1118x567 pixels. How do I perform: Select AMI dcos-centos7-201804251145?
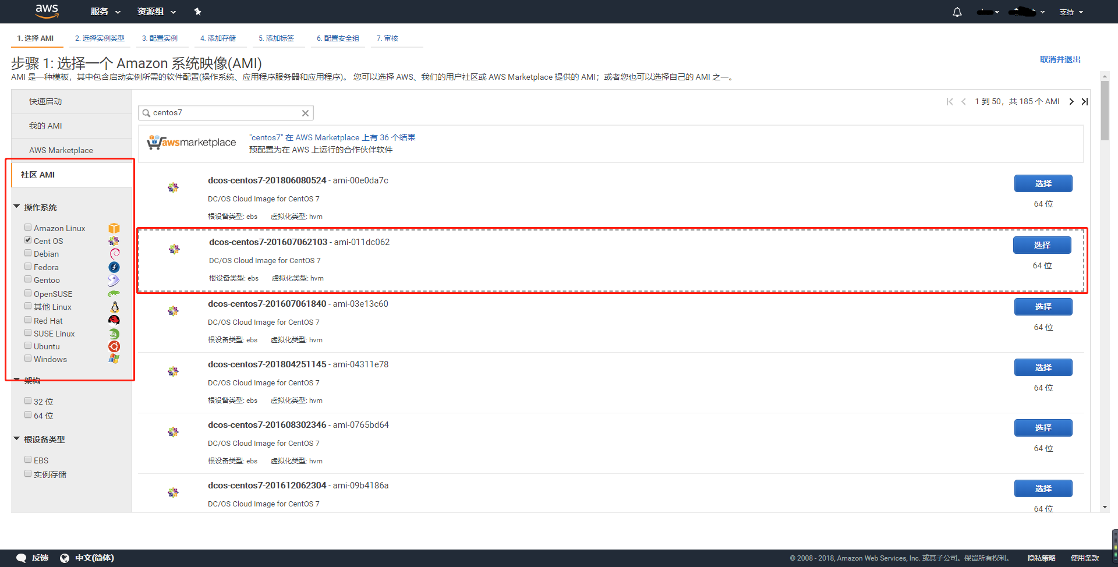(x=1043, y=367)
